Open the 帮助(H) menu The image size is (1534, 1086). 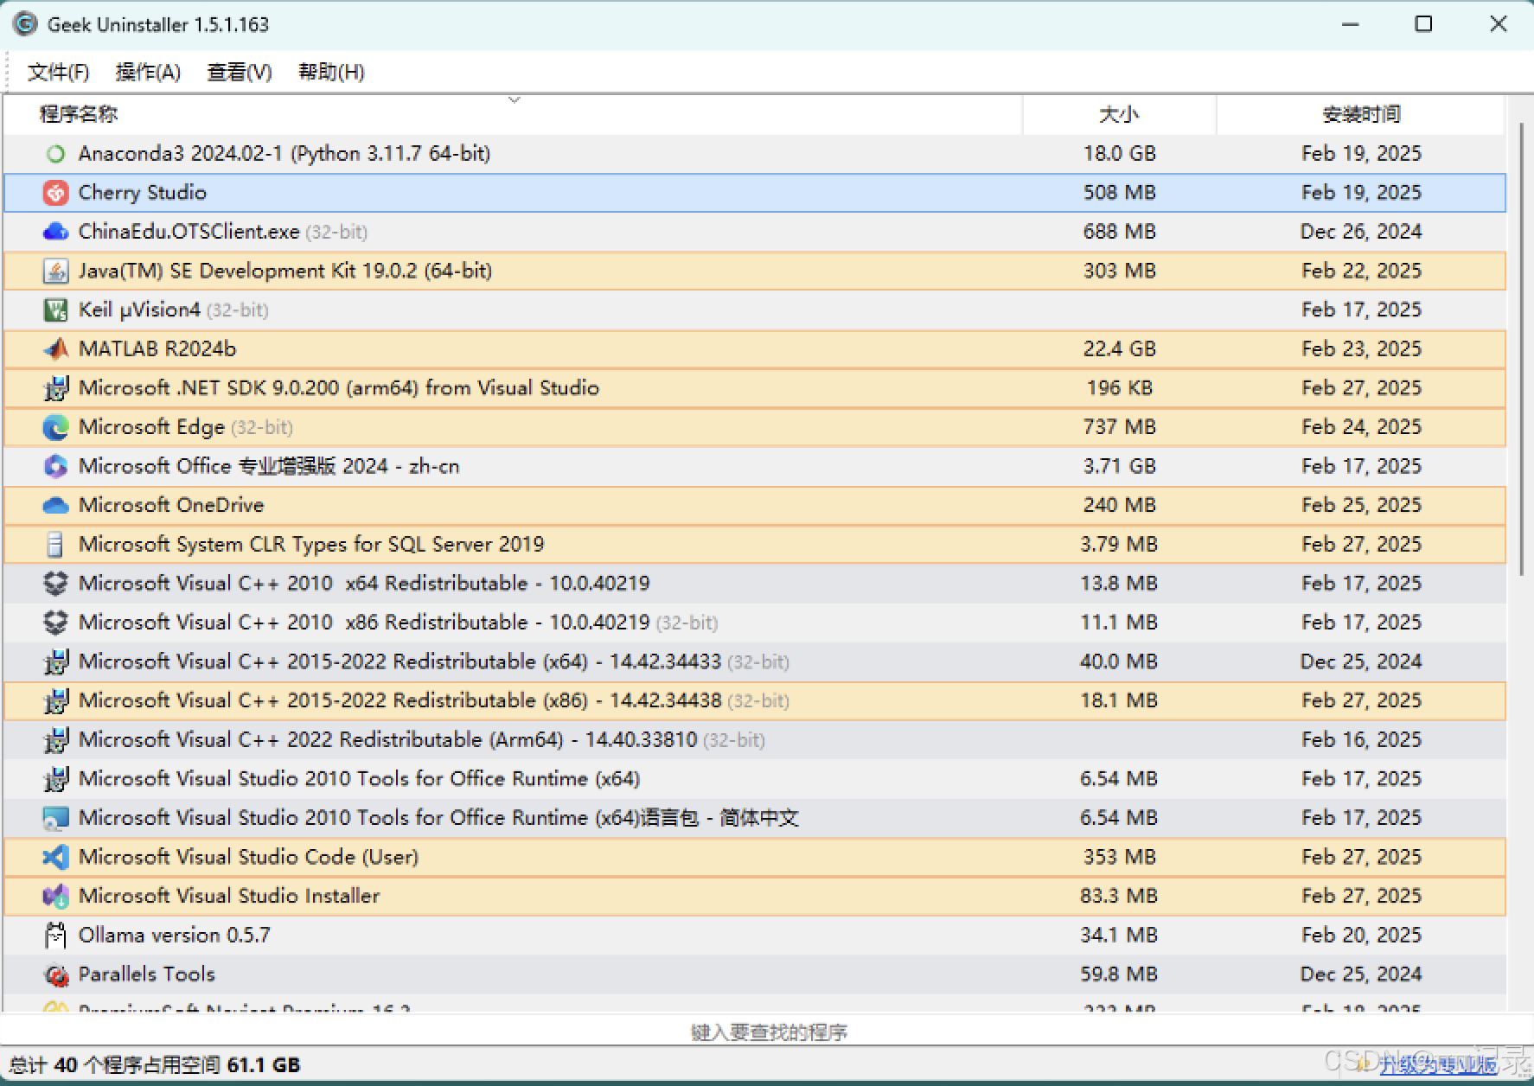click(331, 72)
